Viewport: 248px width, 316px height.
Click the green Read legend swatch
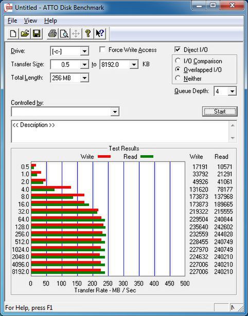pos(147,156)
